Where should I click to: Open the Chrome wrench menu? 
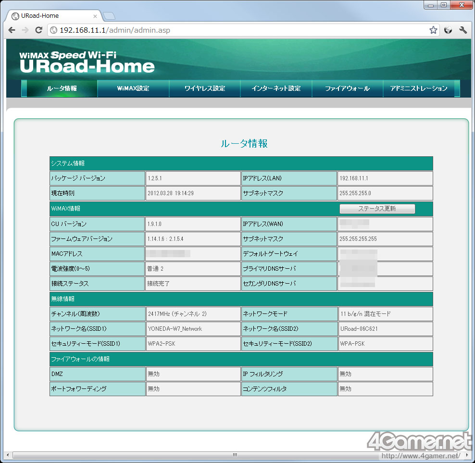pos(463,30)
